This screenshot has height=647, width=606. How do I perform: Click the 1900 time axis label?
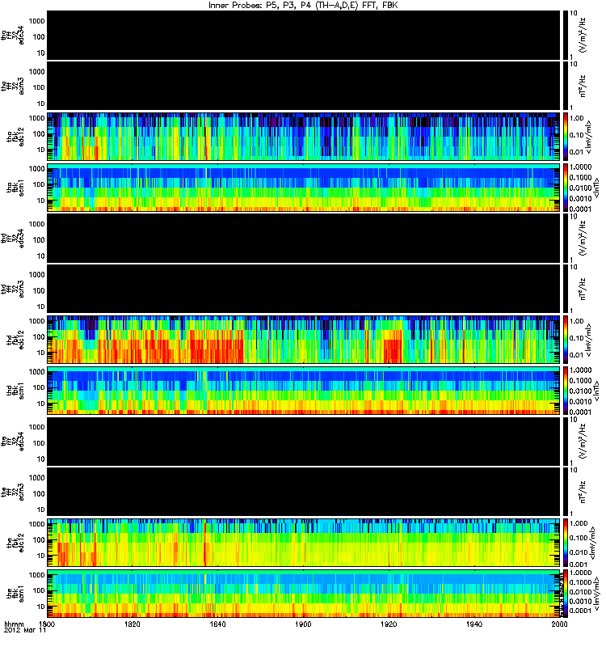click(303, 624)
